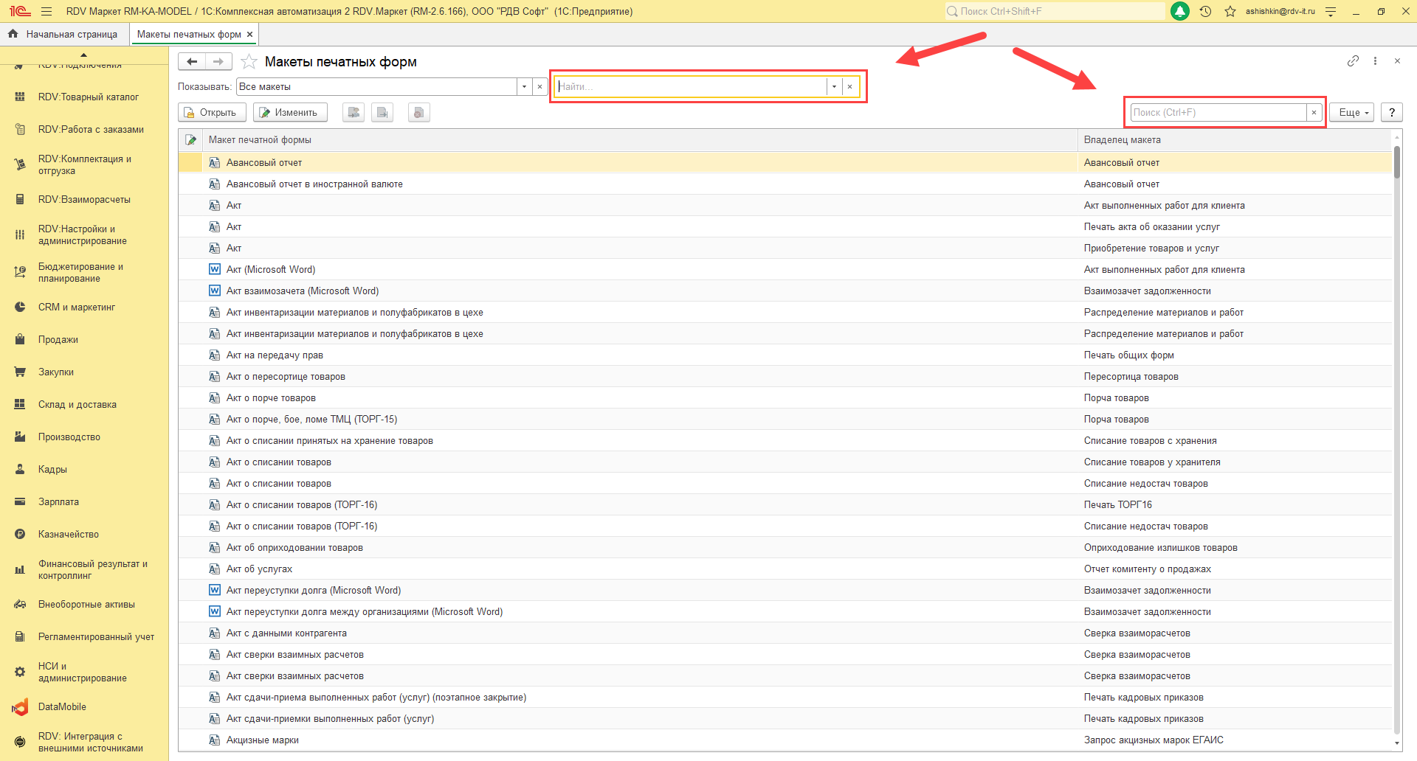Select the Акт (Microsoft Word) row
The height and width of the screenshot is (761, 1417).
[271, 270]
